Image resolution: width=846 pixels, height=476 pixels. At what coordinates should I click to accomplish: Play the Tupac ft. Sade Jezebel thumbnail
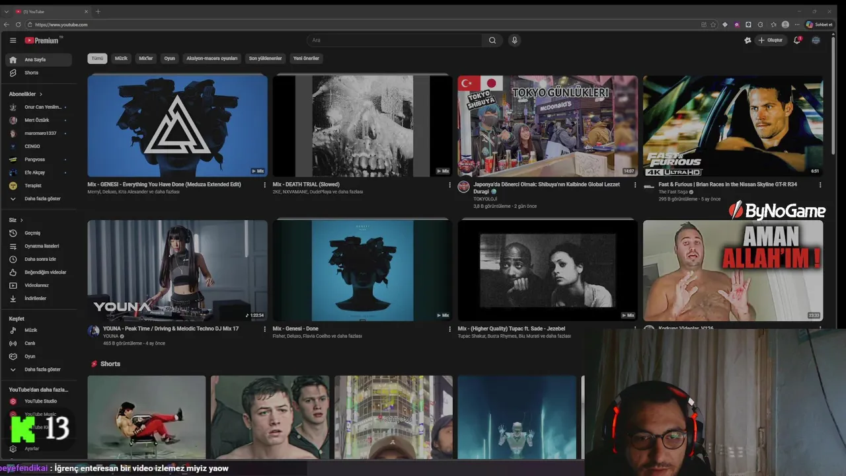click(x=548, y=270)
